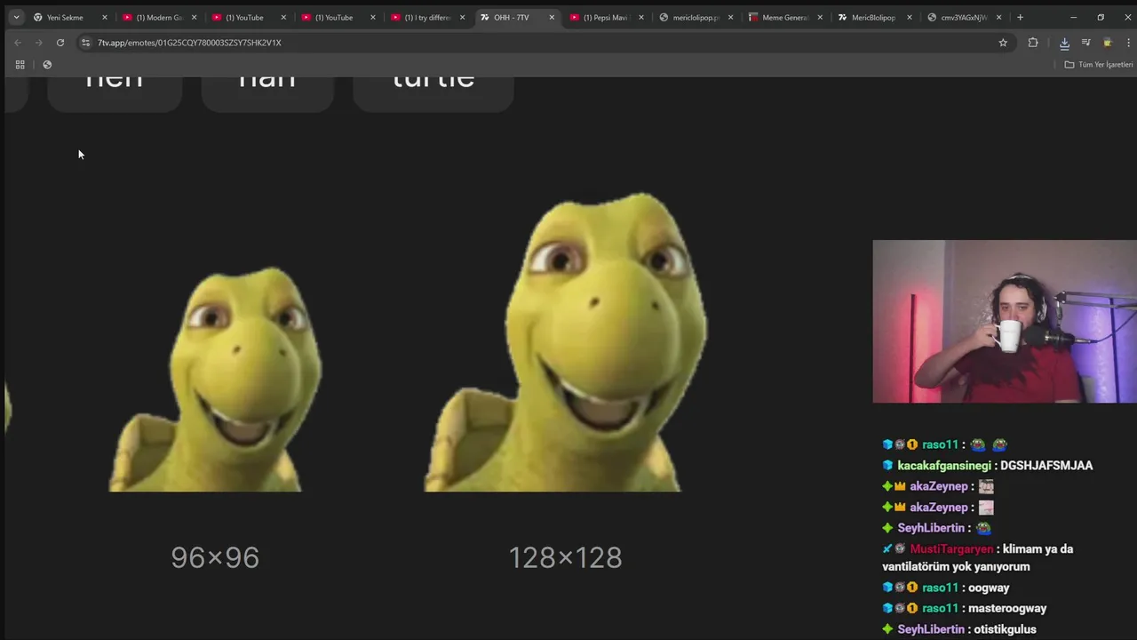Click the streamer webcam overlay
The height and width of the screenshot is (640, 1137).
tap(1005, 322)
